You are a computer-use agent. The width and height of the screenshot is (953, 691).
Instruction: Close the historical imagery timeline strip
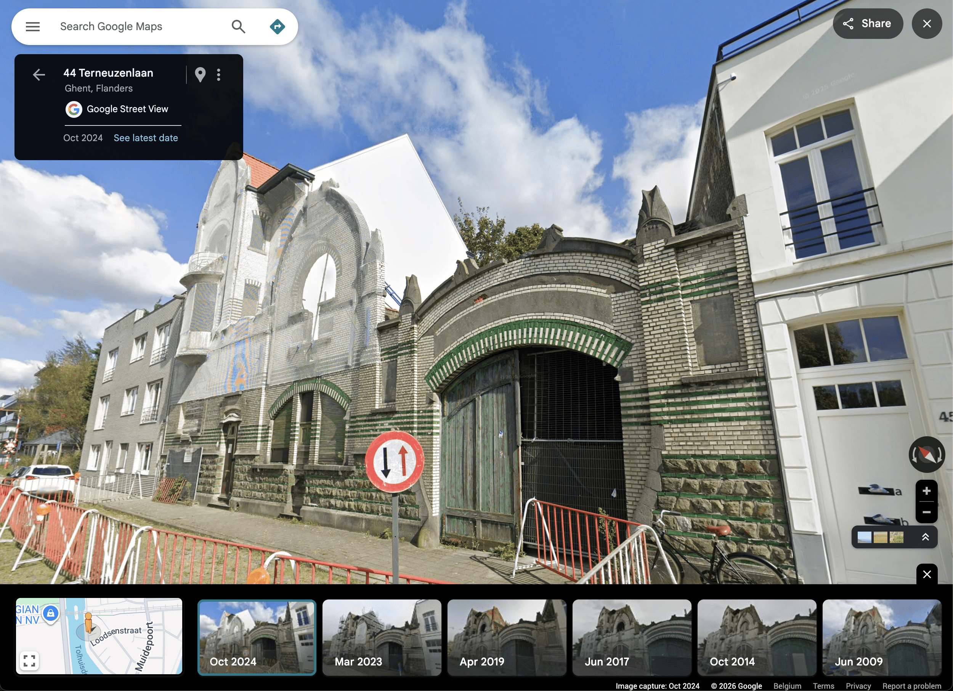click(x=927, y=574)
